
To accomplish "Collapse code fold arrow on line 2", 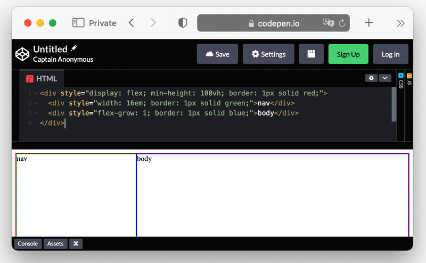I will (x=35, y=103).
